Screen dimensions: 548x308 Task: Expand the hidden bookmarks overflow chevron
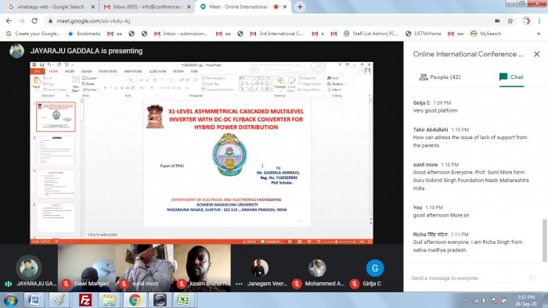pyautogui.click(x=539, y=34)
